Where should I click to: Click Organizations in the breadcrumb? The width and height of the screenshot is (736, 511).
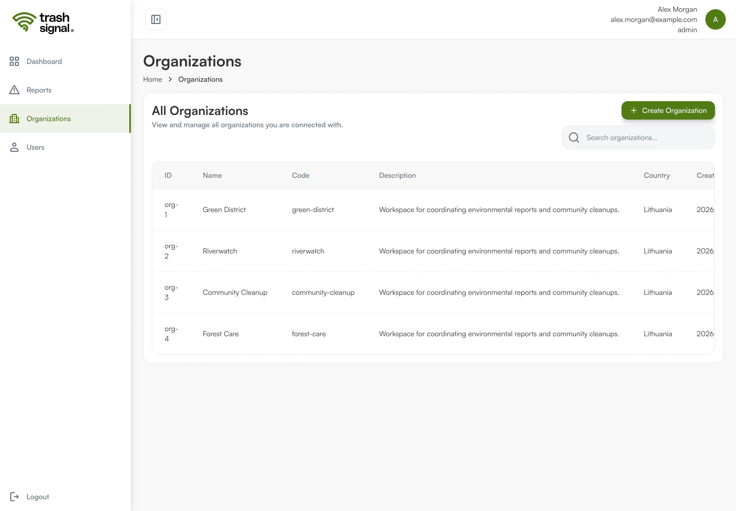(201, 79)
